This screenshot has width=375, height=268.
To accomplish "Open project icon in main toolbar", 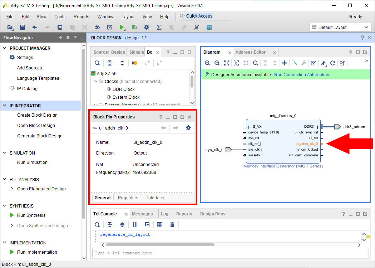I will [10, 27].
